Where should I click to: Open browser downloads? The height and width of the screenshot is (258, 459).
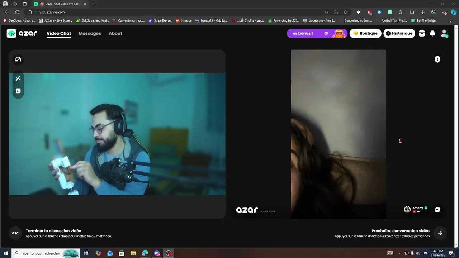[422, 12]
